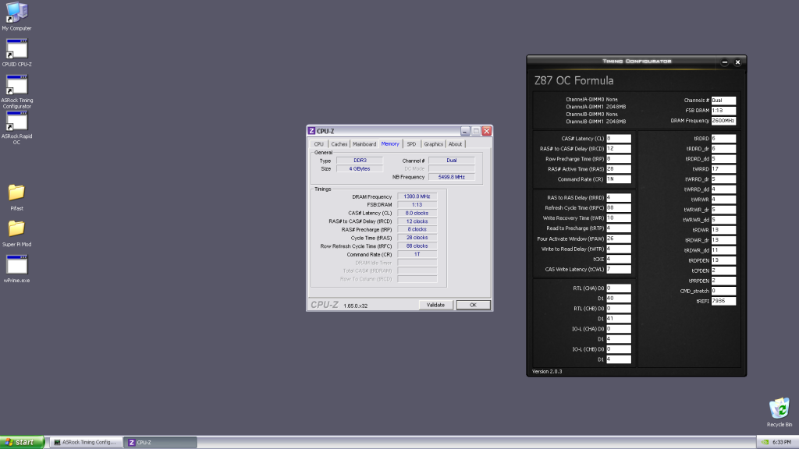Screen dimensions: 799x449
Task: Open the Caches tab in CPU-Z
Action: click(339, 144)
